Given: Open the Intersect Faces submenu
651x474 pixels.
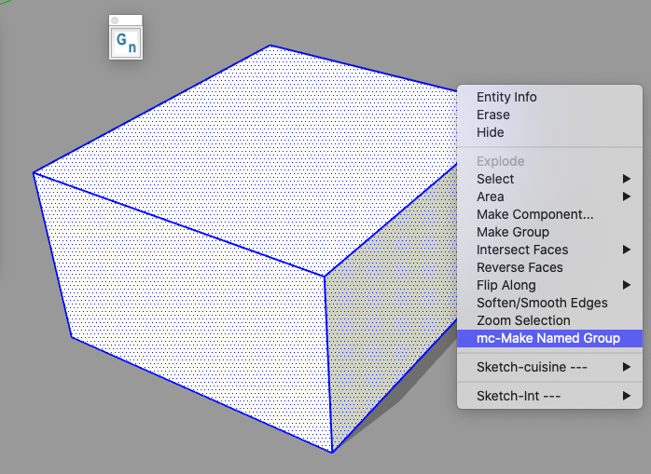Looking at the screenshot, I should (521, 250).
